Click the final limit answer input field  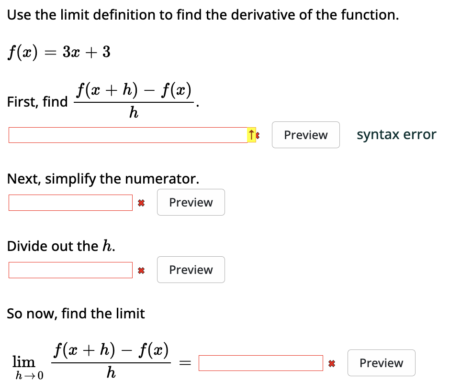click(261, 363)
